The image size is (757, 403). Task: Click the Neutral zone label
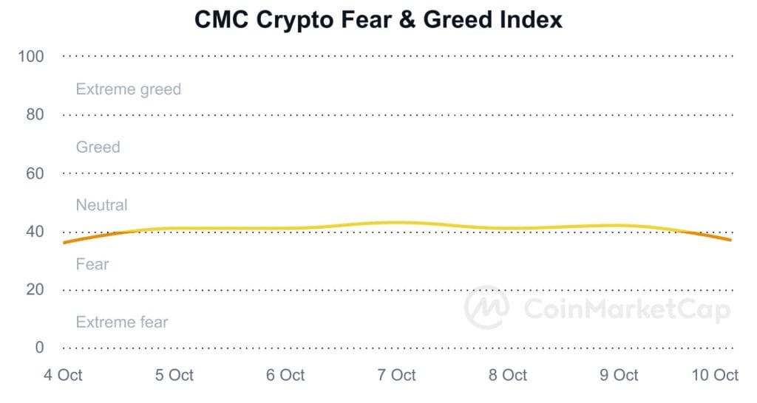tap(102, 205)
